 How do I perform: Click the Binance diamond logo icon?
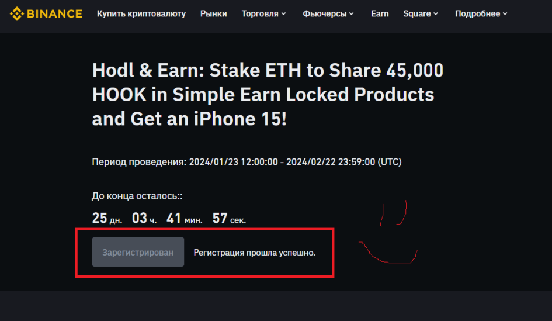(17, 13)
